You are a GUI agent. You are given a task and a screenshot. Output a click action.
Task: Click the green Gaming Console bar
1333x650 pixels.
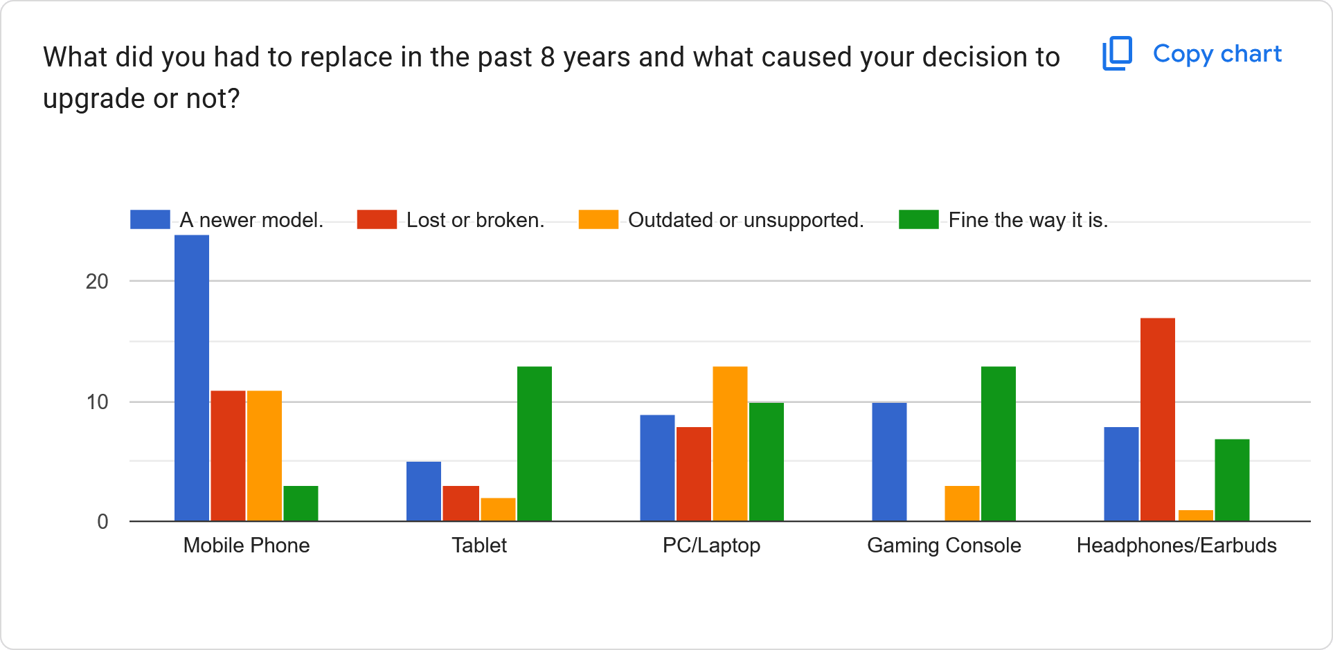click(x=998, y=443)
